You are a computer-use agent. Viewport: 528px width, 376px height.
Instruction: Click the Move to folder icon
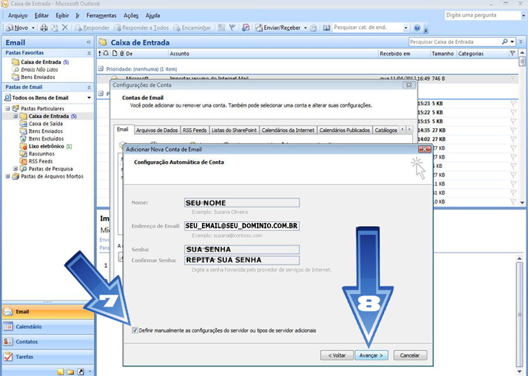(x=54, y=28)
